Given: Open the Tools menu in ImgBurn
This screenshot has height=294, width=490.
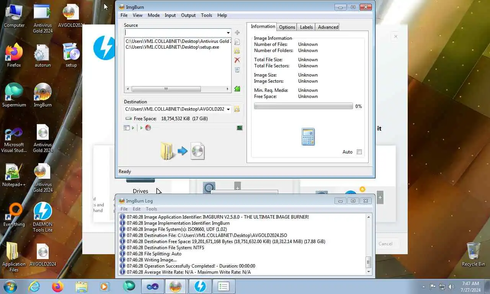Looking at the screenshot, I should pos(206,15).
